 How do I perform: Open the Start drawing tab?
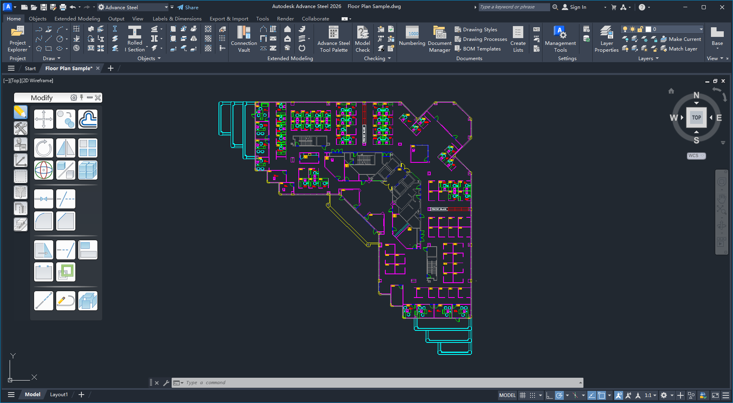(x=30, y=69)
